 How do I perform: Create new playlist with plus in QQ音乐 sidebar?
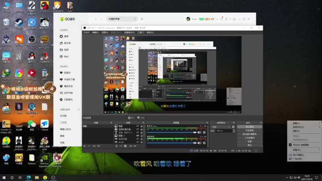coord(78,109)
